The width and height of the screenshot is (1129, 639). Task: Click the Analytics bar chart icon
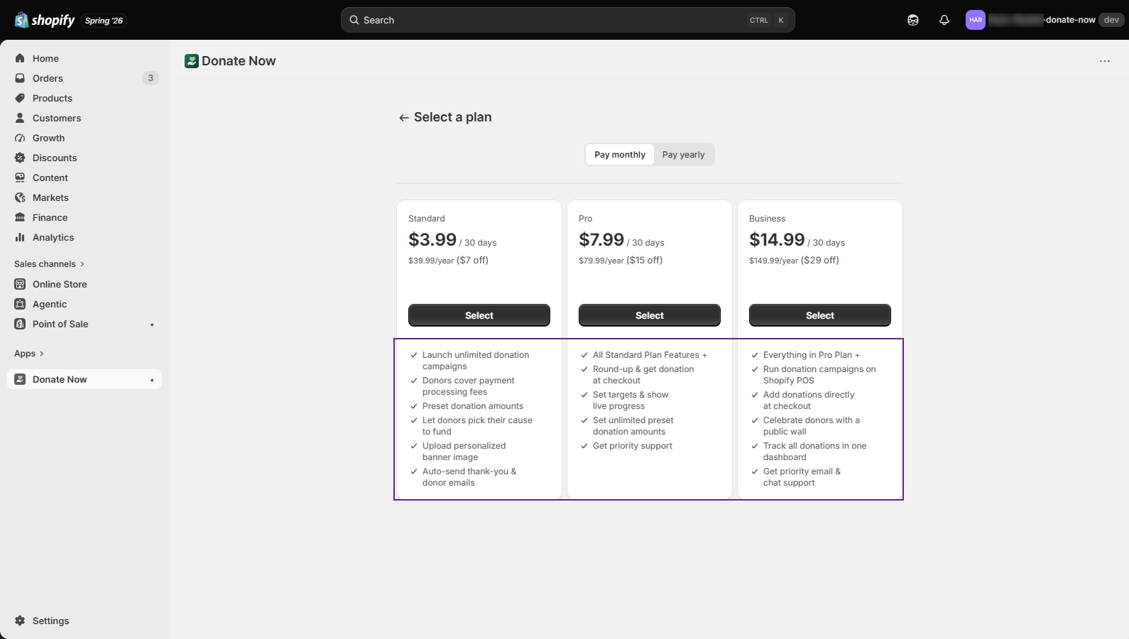tap(20, 237)
